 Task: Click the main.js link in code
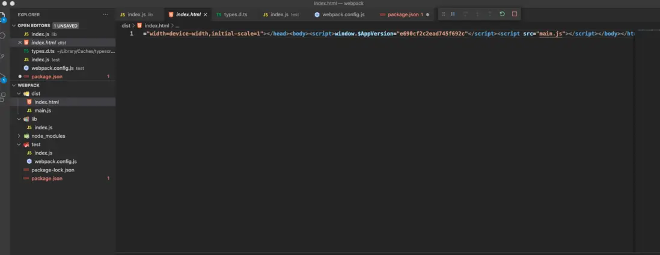550,34
